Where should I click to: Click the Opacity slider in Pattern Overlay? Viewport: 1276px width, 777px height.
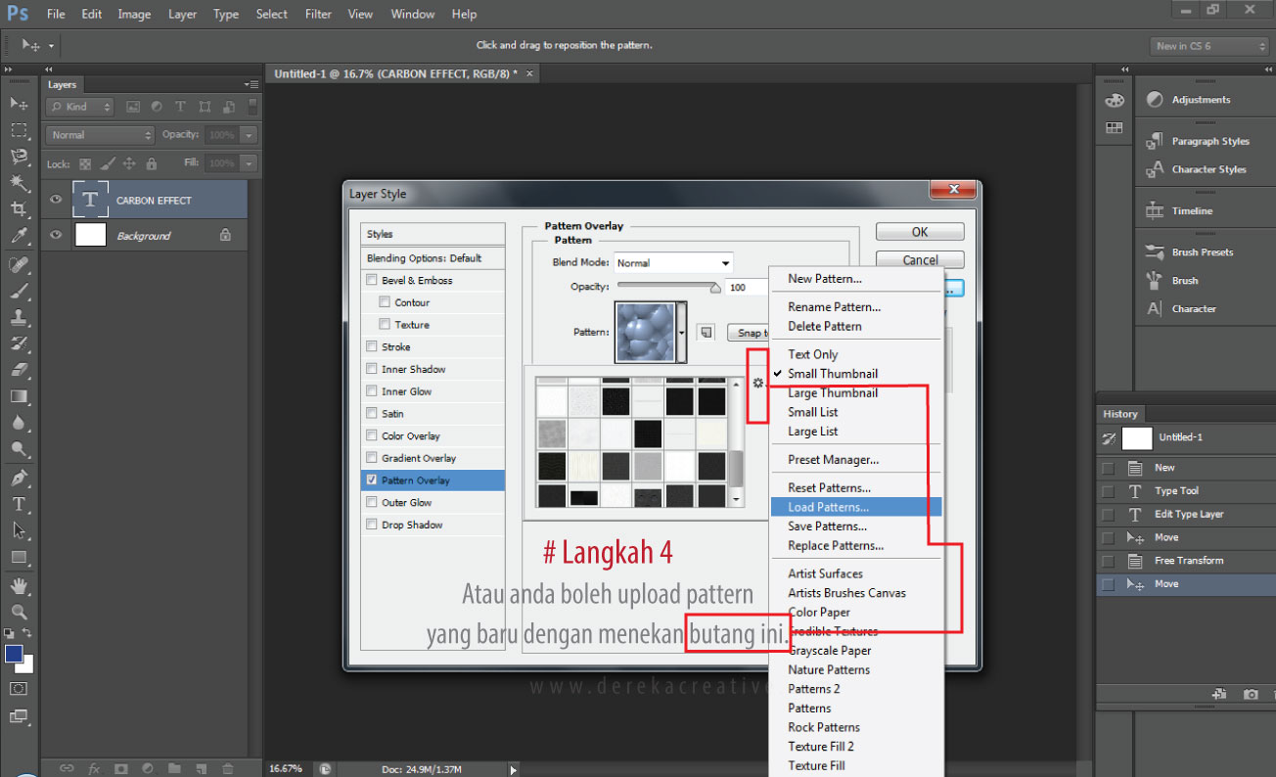pos(667,287)
